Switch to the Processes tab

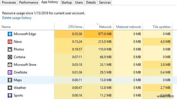[x=9, y=2]
